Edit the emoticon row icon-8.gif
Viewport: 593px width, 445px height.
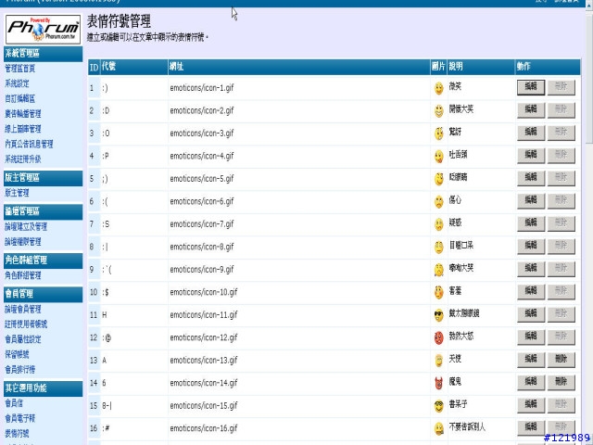pos(531,247)
